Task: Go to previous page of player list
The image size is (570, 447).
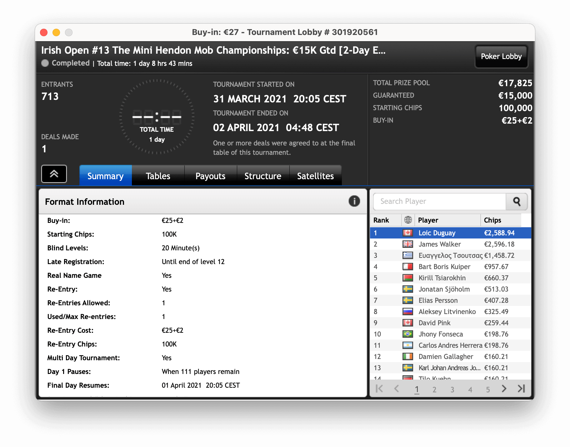Action: 397,389
